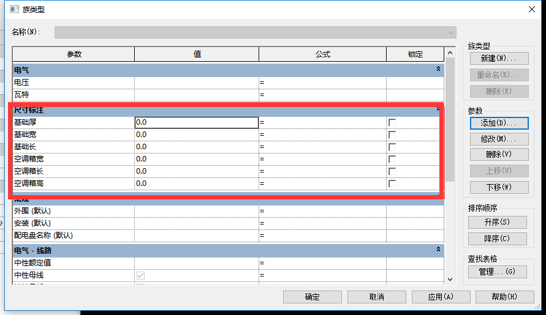Image resolution: width=546 pixels, height=315 pixels.
Task: Select the 空调箱宽 parameter name
Action: pos(29,159)
